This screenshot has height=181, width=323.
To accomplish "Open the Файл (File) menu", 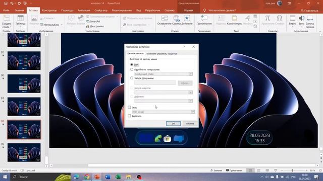I will [6, 10].
